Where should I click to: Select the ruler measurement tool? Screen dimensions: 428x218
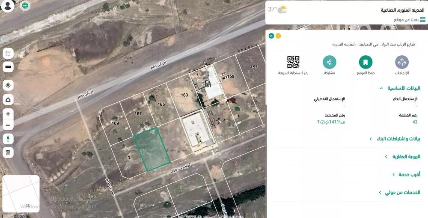point(8,67)
